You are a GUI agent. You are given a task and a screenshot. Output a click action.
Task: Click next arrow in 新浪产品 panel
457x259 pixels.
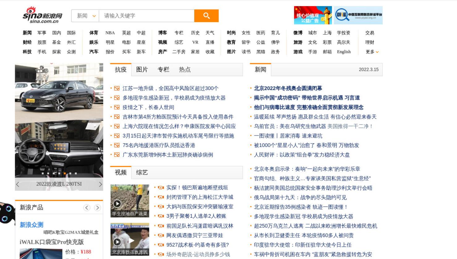97,208
